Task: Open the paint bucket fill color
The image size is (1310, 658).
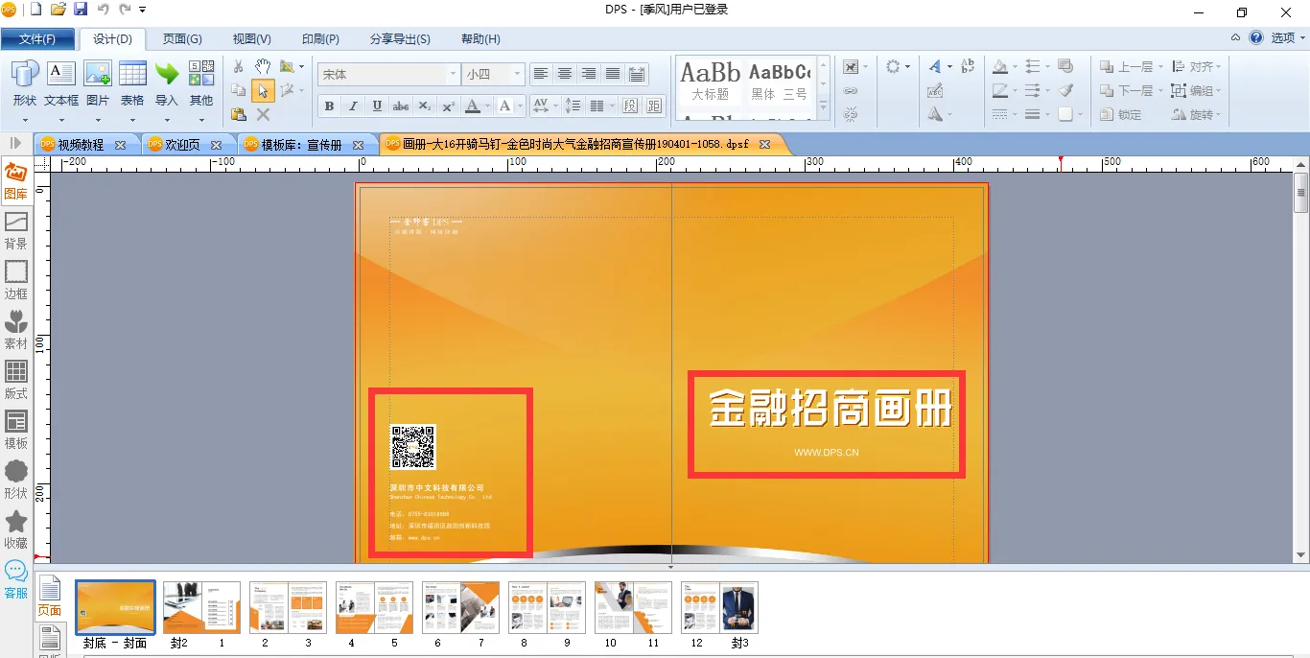Action: point(1000,66)
